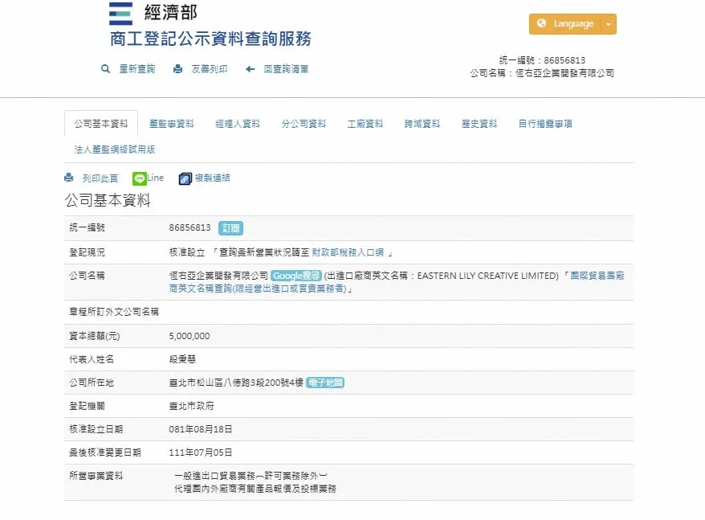This screenshot has height=520, width=705.
Task: Expand the Language dropdown arrow
Action: (609, 24)
